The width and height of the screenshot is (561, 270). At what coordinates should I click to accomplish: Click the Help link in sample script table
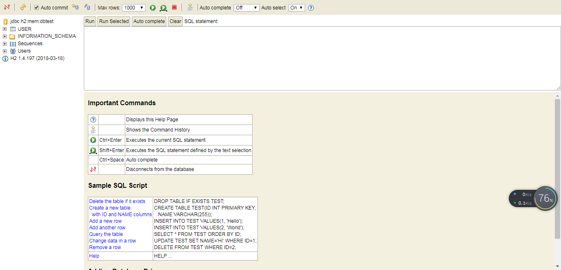(94, 256)
